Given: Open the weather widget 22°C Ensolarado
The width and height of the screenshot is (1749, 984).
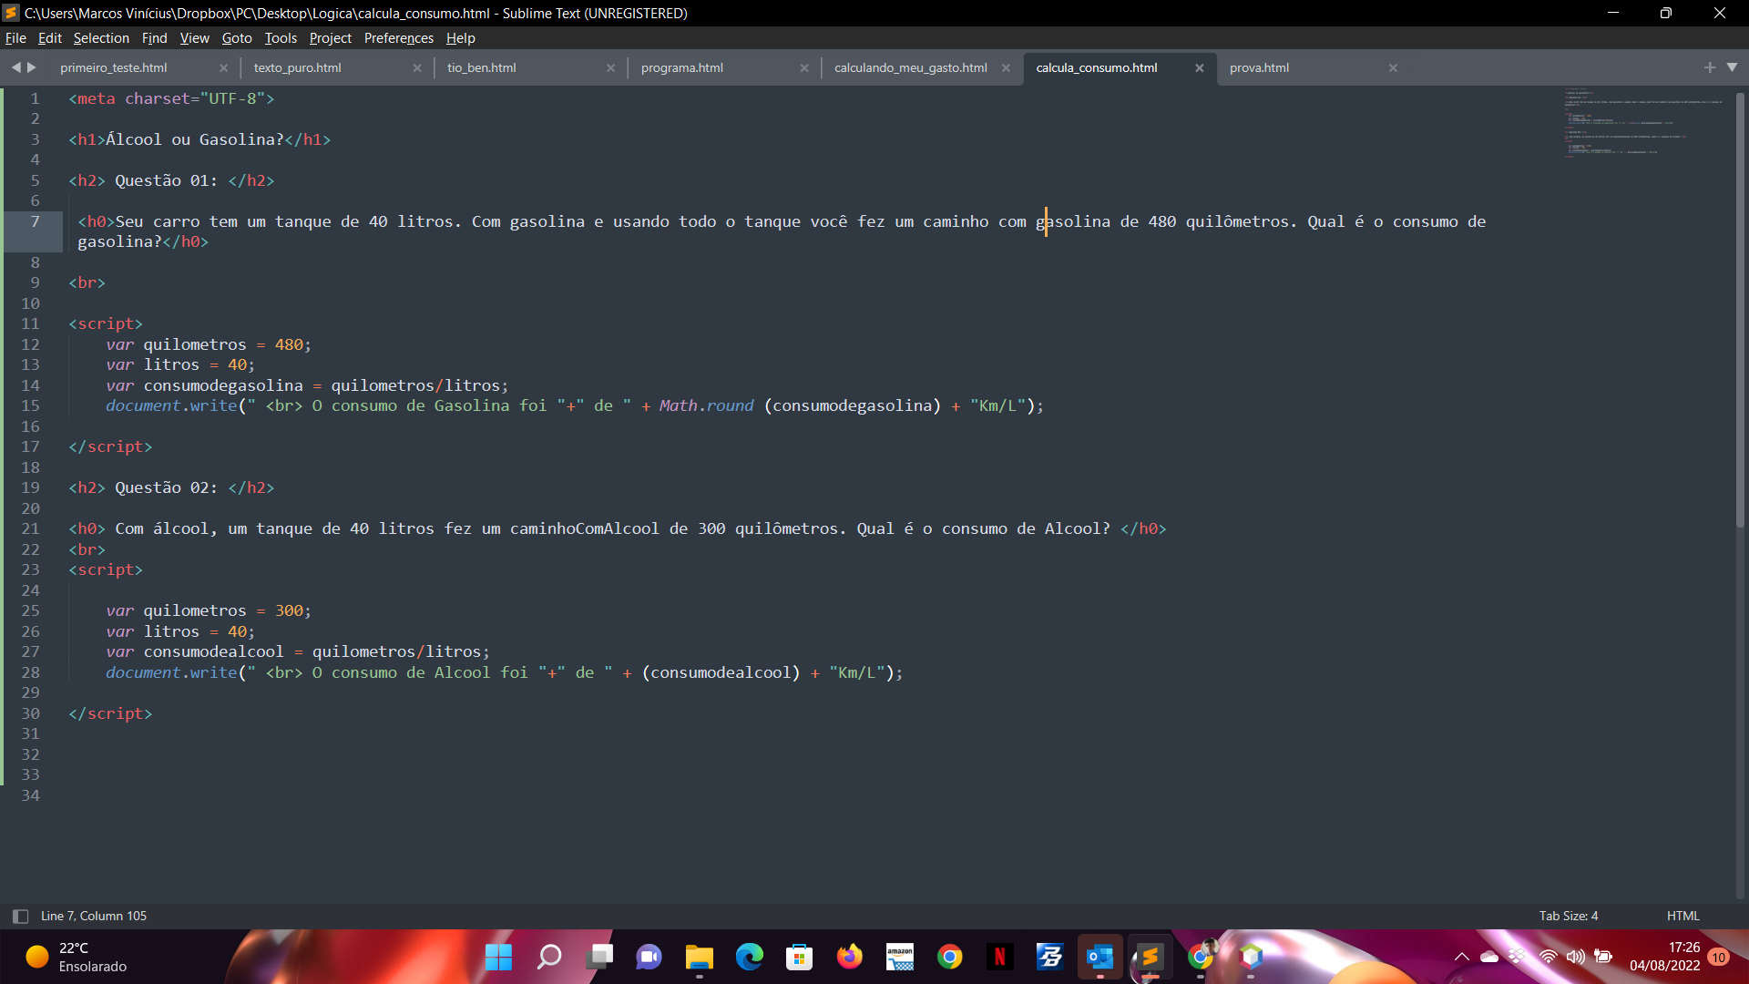Looking at the screenshot, I should pos(77,957).
